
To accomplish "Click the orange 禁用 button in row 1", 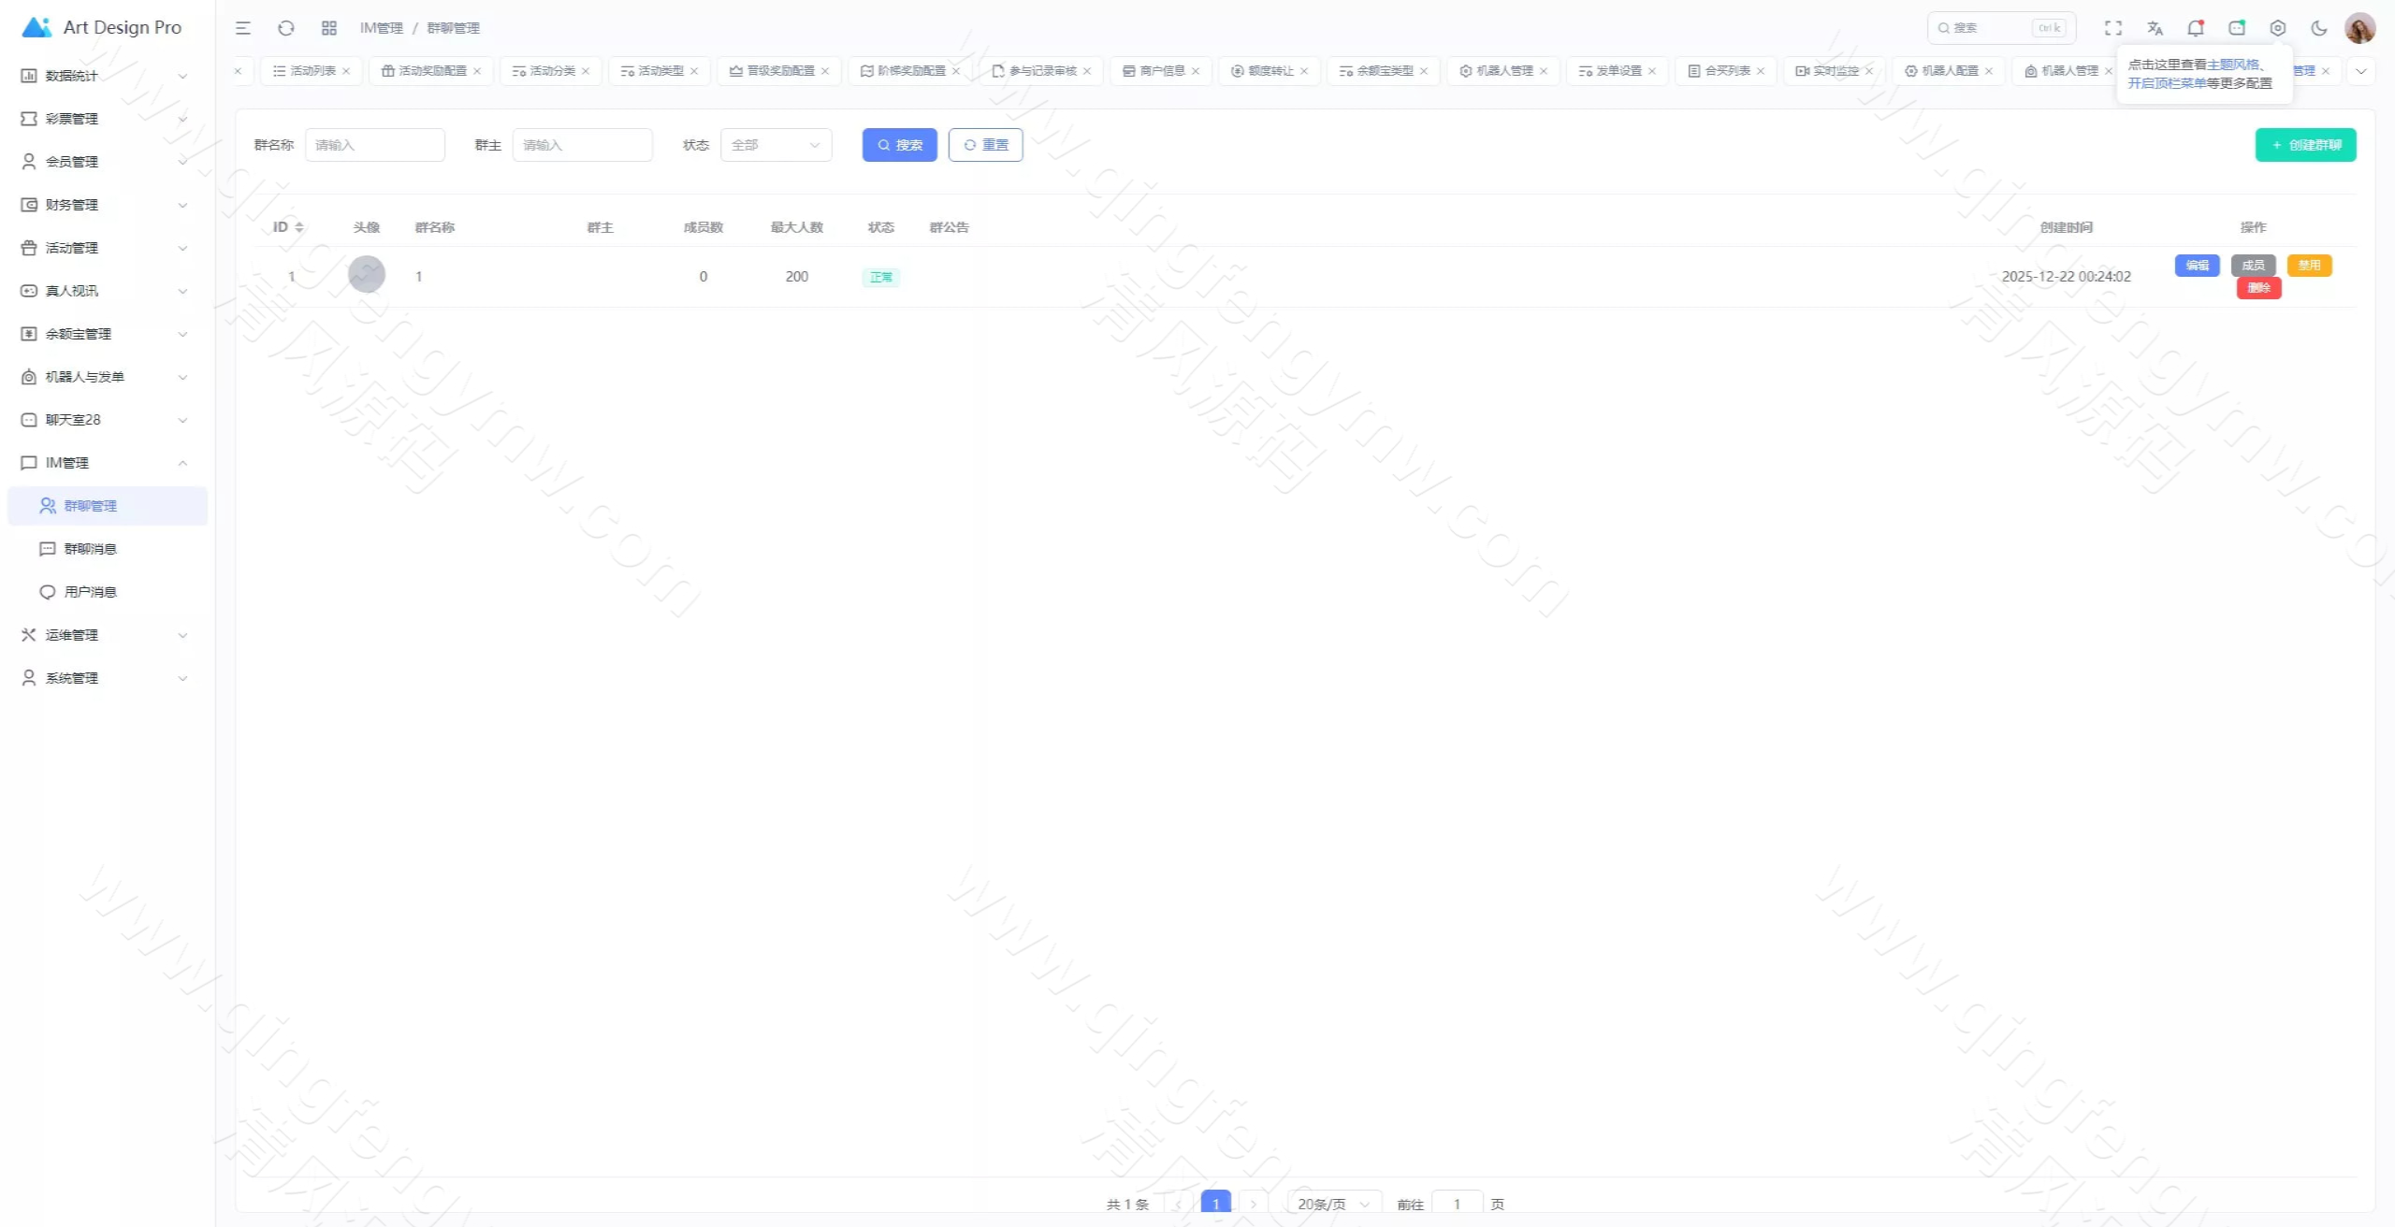I will [2310, 266].
